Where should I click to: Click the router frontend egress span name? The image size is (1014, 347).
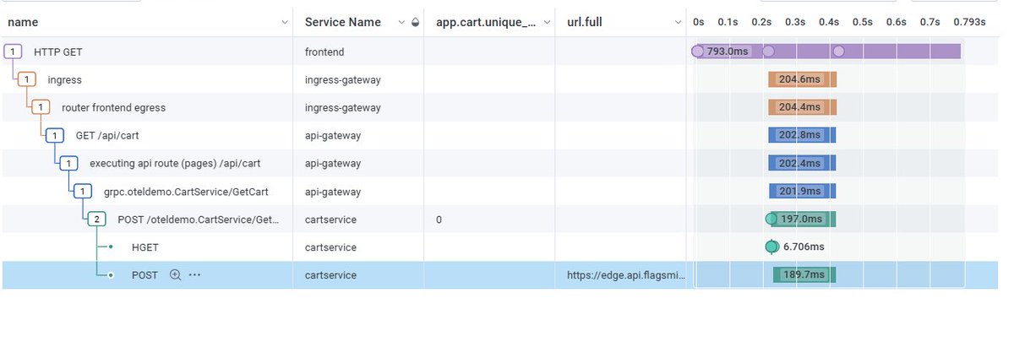[x=113, y=107]
